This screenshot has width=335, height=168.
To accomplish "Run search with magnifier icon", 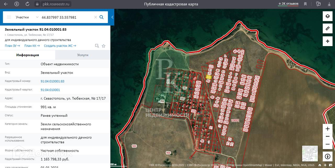I will (102, 17).
